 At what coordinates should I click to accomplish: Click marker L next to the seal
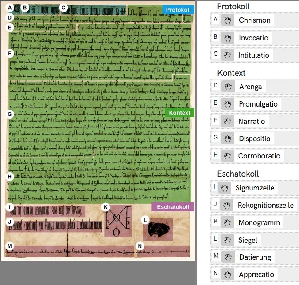click(145, 220)
